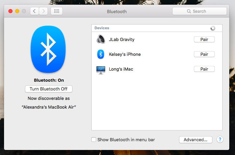Go back with the left chevron button

[34, 11]
